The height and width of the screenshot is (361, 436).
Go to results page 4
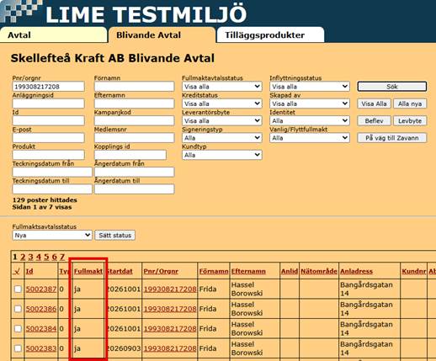[39, 257]
